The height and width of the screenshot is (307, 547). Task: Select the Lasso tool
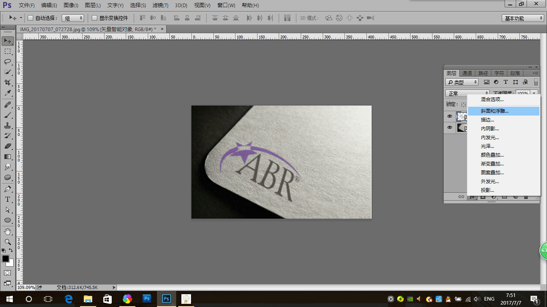pyautogui.click(x=8, y=62)
